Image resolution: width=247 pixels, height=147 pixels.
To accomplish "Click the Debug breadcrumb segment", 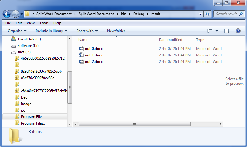I will tap(139, 14).
